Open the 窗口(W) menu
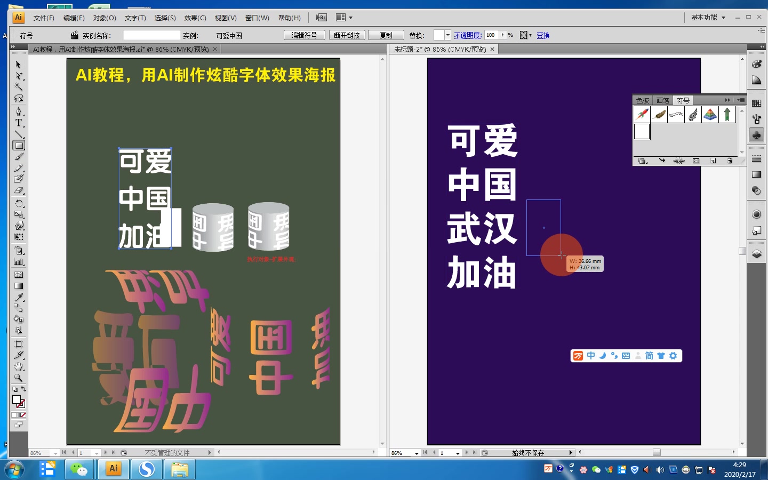 click(258, 17)
